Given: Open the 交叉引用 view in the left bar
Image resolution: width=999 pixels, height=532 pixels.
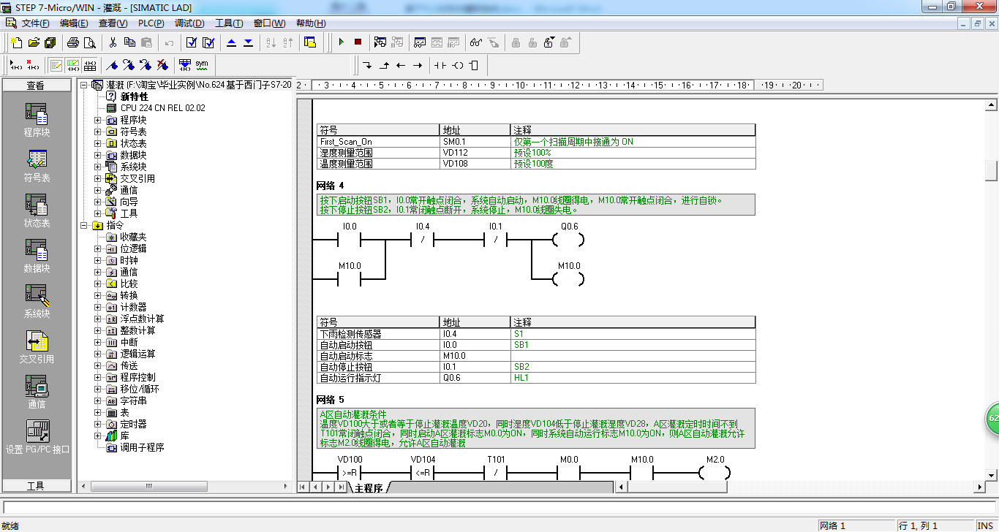Looking at the screenshot, I should [37, 348].
